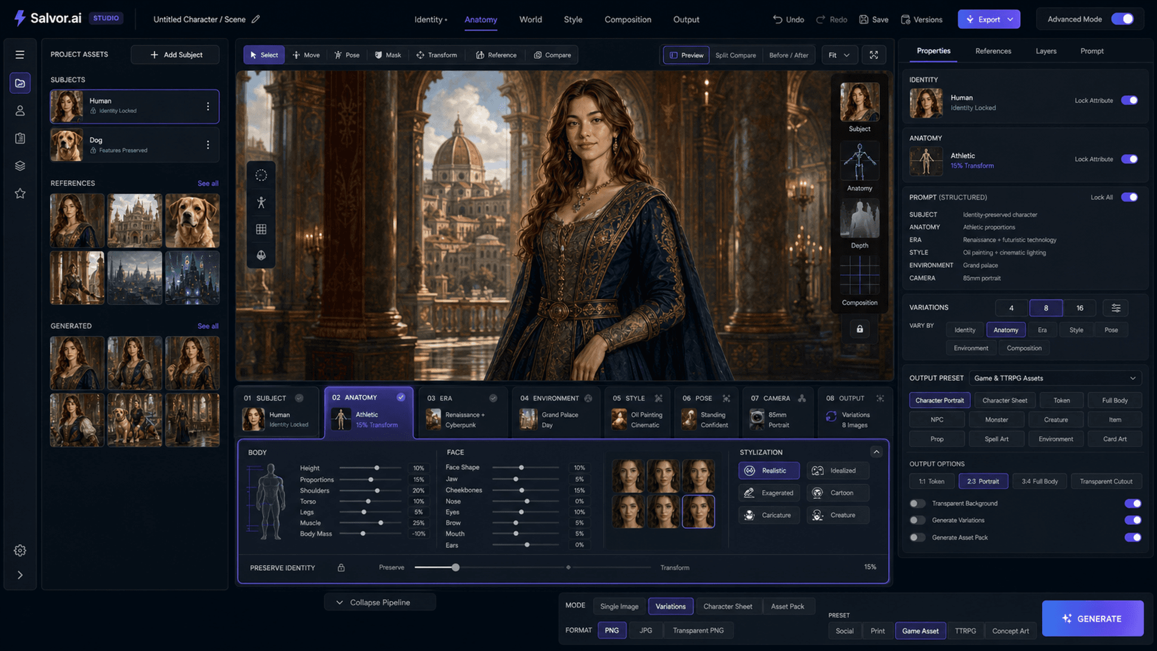This screenshot has height=651, width=1157.
Task: Select 16 variations count
Action: point(1080,308)
